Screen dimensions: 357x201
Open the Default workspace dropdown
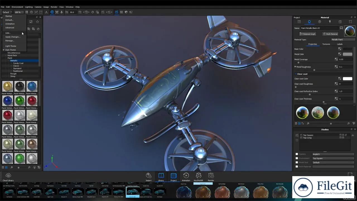7,12
